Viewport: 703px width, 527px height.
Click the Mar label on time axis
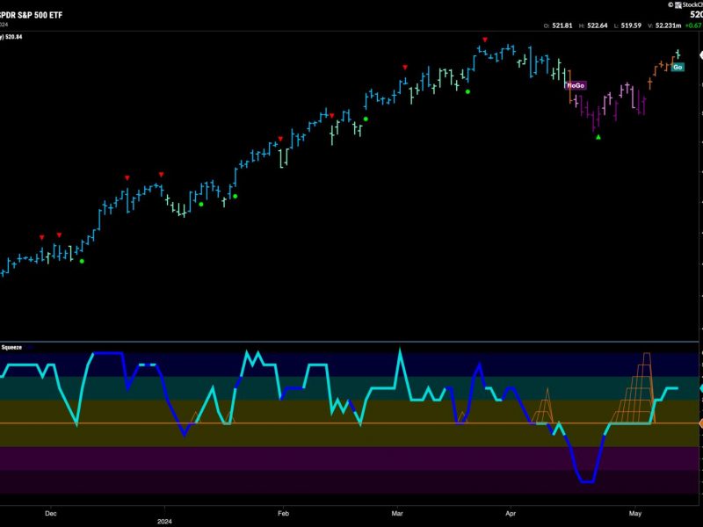coord(397,514)
